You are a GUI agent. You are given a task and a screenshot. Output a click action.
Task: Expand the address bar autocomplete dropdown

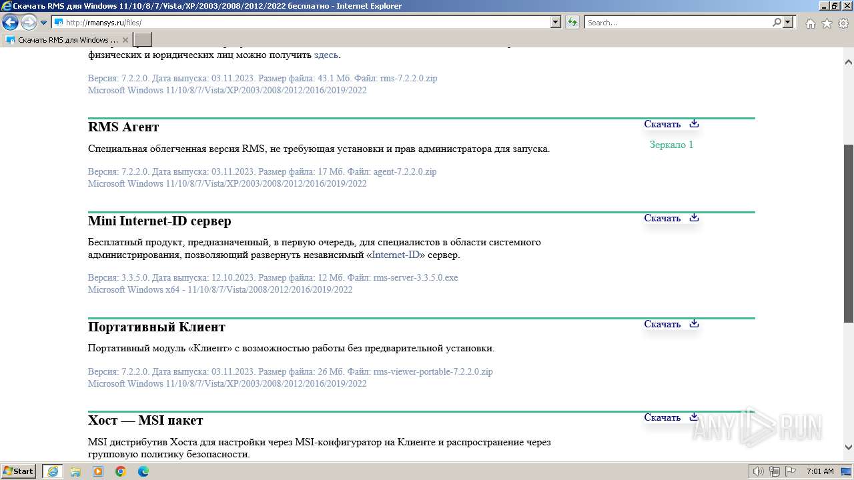coord(556,23)
